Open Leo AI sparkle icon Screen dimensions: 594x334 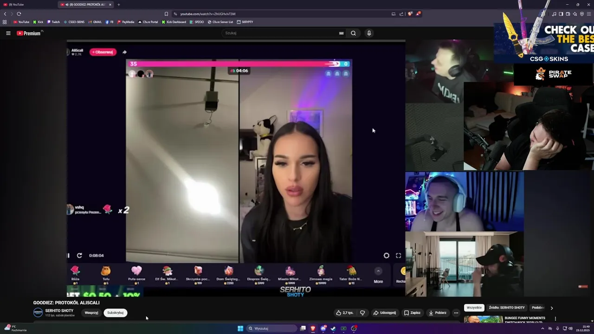(x=575, y=14)
